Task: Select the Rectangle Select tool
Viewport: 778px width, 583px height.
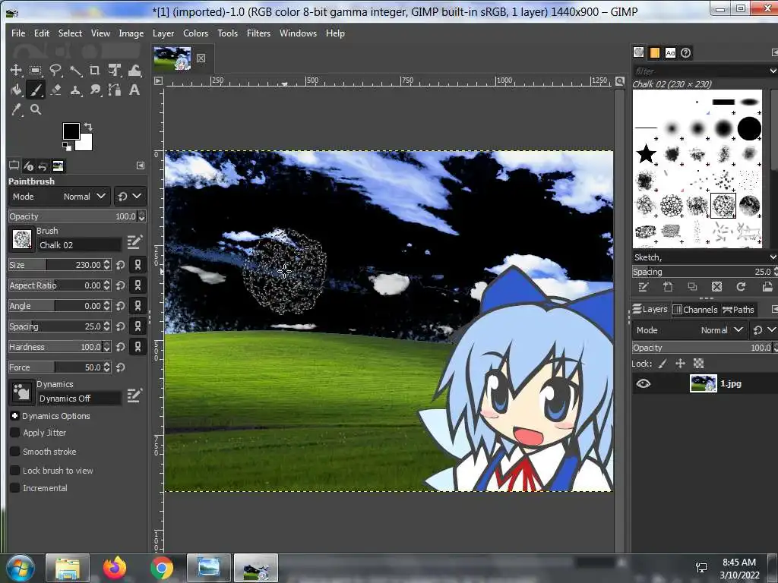Action: point(35,70)
